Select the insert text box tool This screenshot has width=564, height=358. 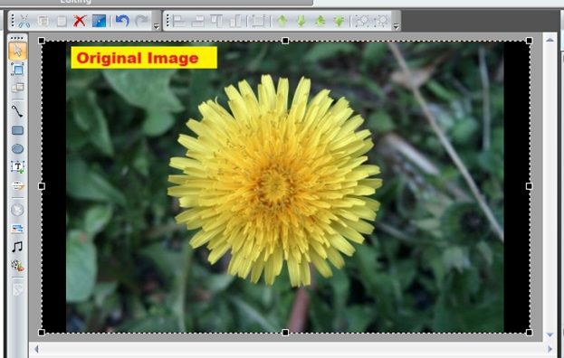coord(17,167)
